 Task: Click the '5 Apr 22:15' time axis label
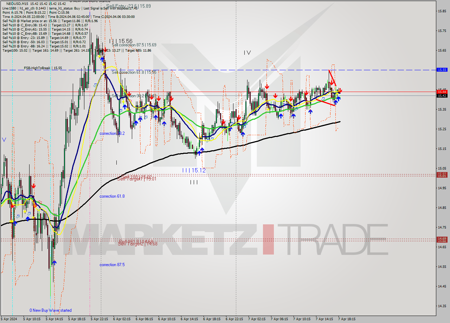(99, 319)
